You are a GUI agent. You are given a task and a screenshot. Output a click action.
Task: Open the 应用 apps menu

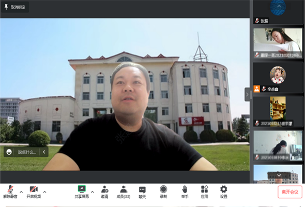pyautogui.click(x=204, y=192)
